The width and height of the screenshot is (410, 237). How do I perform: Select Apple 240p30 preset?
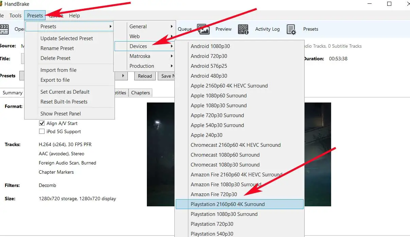click(x=239, y=135)
